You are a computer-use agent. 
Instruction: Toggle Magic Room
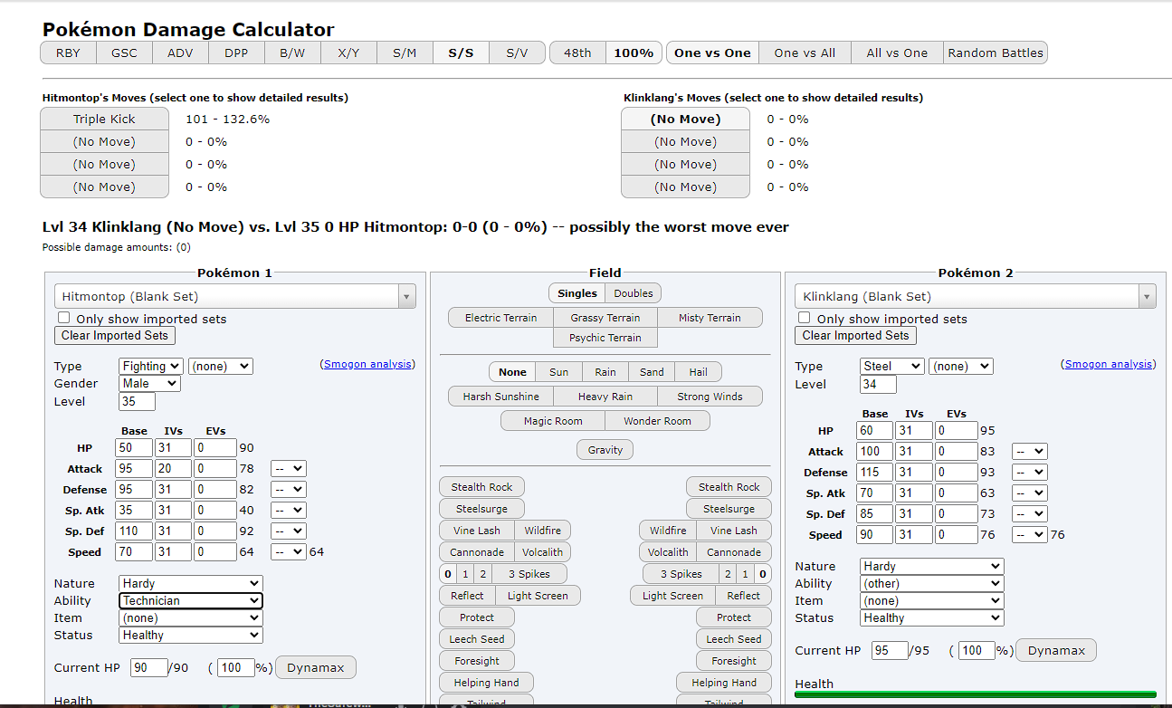pyautogui.click(x=553, y=421)
